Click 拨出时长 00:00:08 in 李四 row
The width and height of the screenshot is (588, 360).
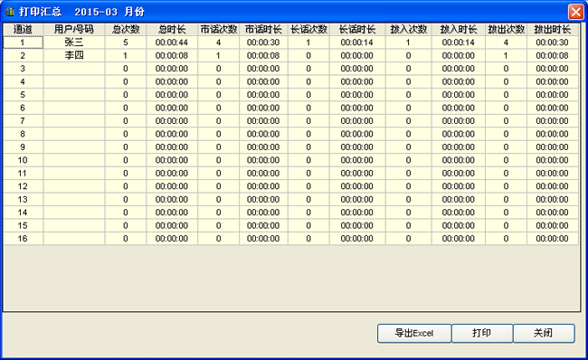tap(553, 55)
